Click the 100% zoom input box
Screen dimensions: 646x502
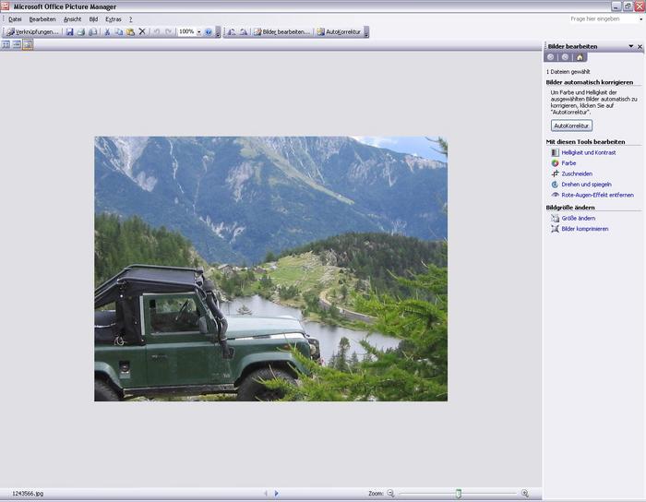(186, 31)
